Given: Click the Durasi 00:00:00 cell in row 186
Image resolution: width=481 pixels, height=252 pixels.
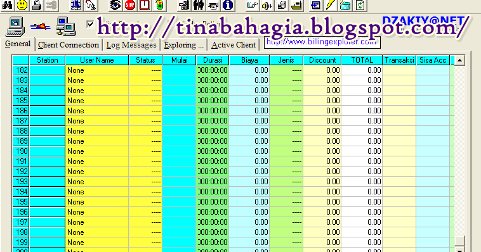Looking at the screenshot, I should [x=213, y=111].
